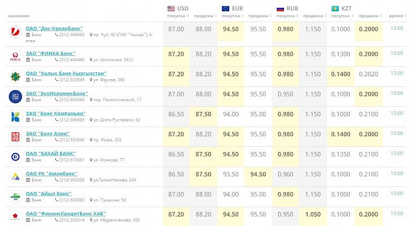Click the ФинансКредитБанк КАБ logo
The image size is (412, 226).
(15, 216)
